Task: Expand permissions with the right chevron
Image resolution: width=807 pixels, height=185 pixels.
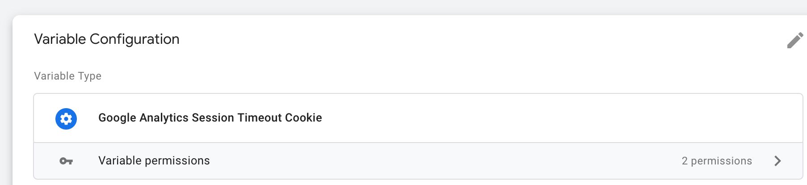Action: click(778, 161)
